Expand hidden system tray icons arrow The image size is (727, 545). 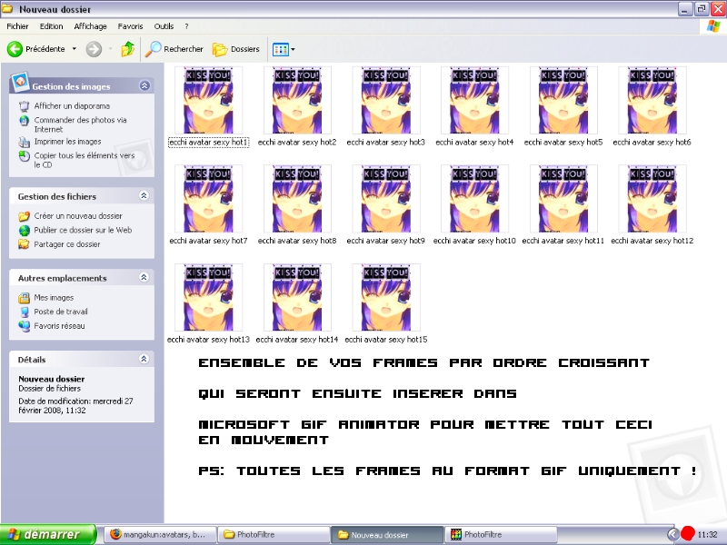[x=673, y=535]
